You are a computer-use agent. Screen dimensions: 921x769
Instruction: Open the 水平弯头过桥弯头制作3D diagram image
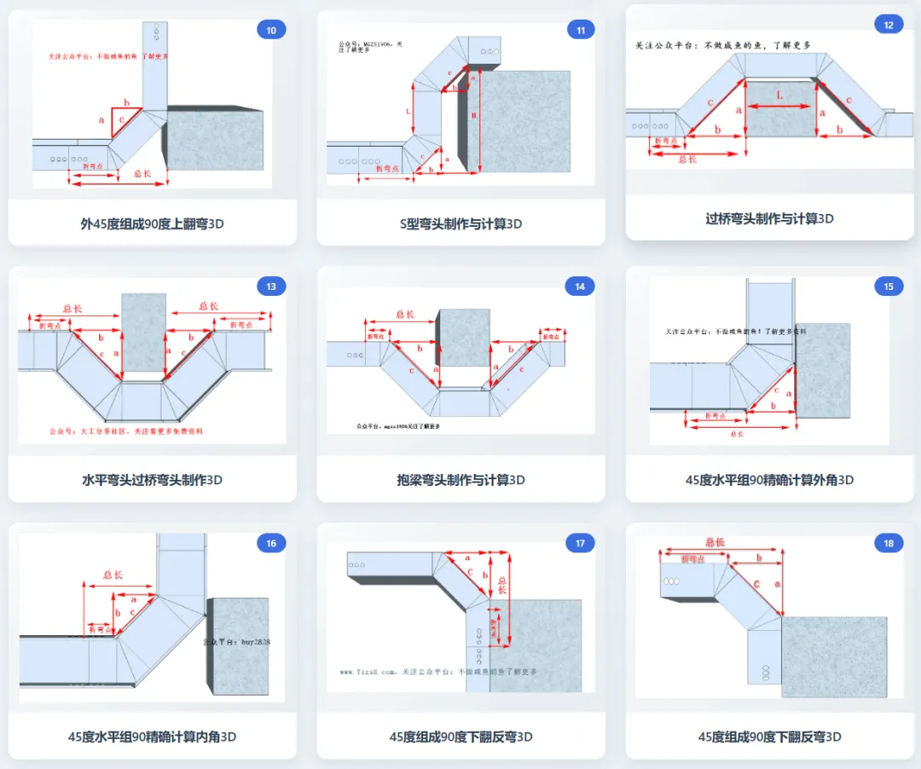pyautogui.click(x=152, y=361)
